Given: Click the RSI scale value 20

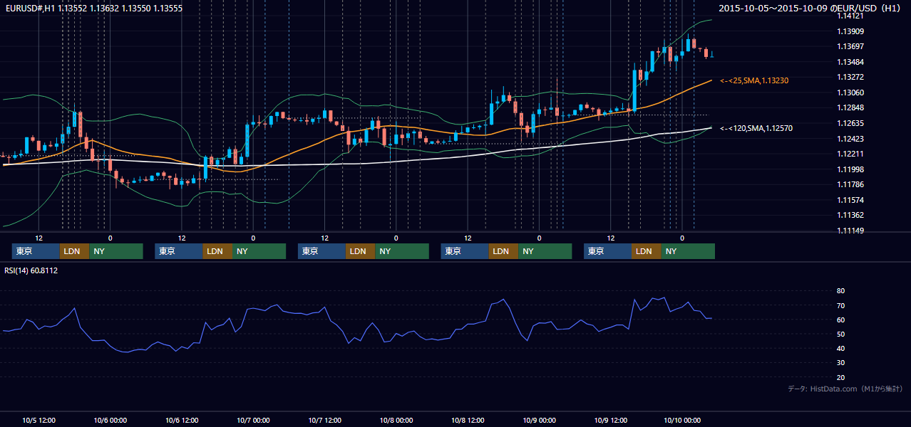Looking at the screenshot, I should (841, 377).
